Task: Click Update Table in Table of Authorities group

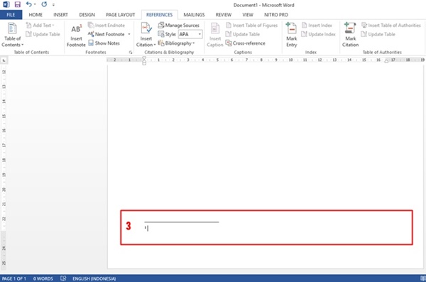Action: point(378,34)
